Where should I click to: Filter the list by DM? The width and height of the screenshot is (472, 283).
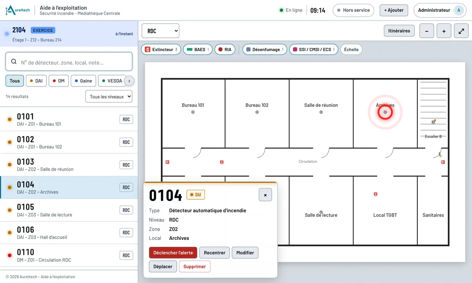point(59,81)
